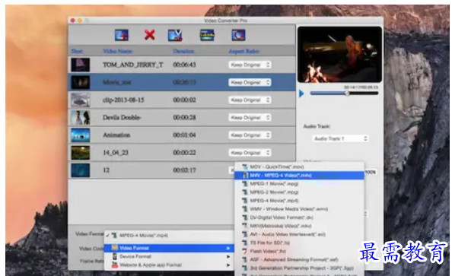Select WMV - Window Media Video format
This screenshot has height=276, width=452.
(x=299, y=209)
